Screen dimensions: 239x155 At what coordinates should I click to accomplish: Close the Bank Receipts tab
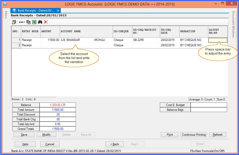58,11
